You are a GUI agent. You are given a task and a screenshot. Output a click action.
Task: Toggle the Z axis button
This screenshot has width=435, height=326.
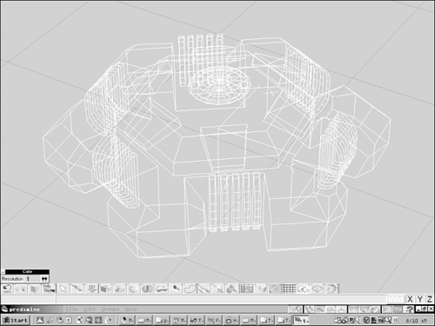(x=429, y=299)
